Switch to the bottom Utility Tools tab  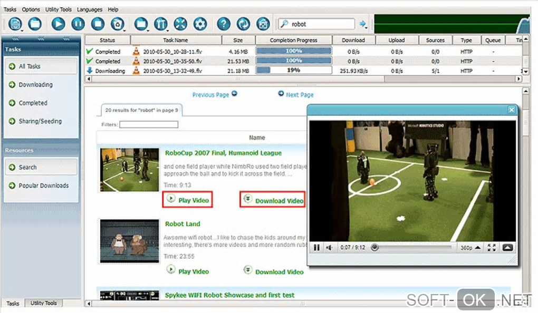point(44,303)
